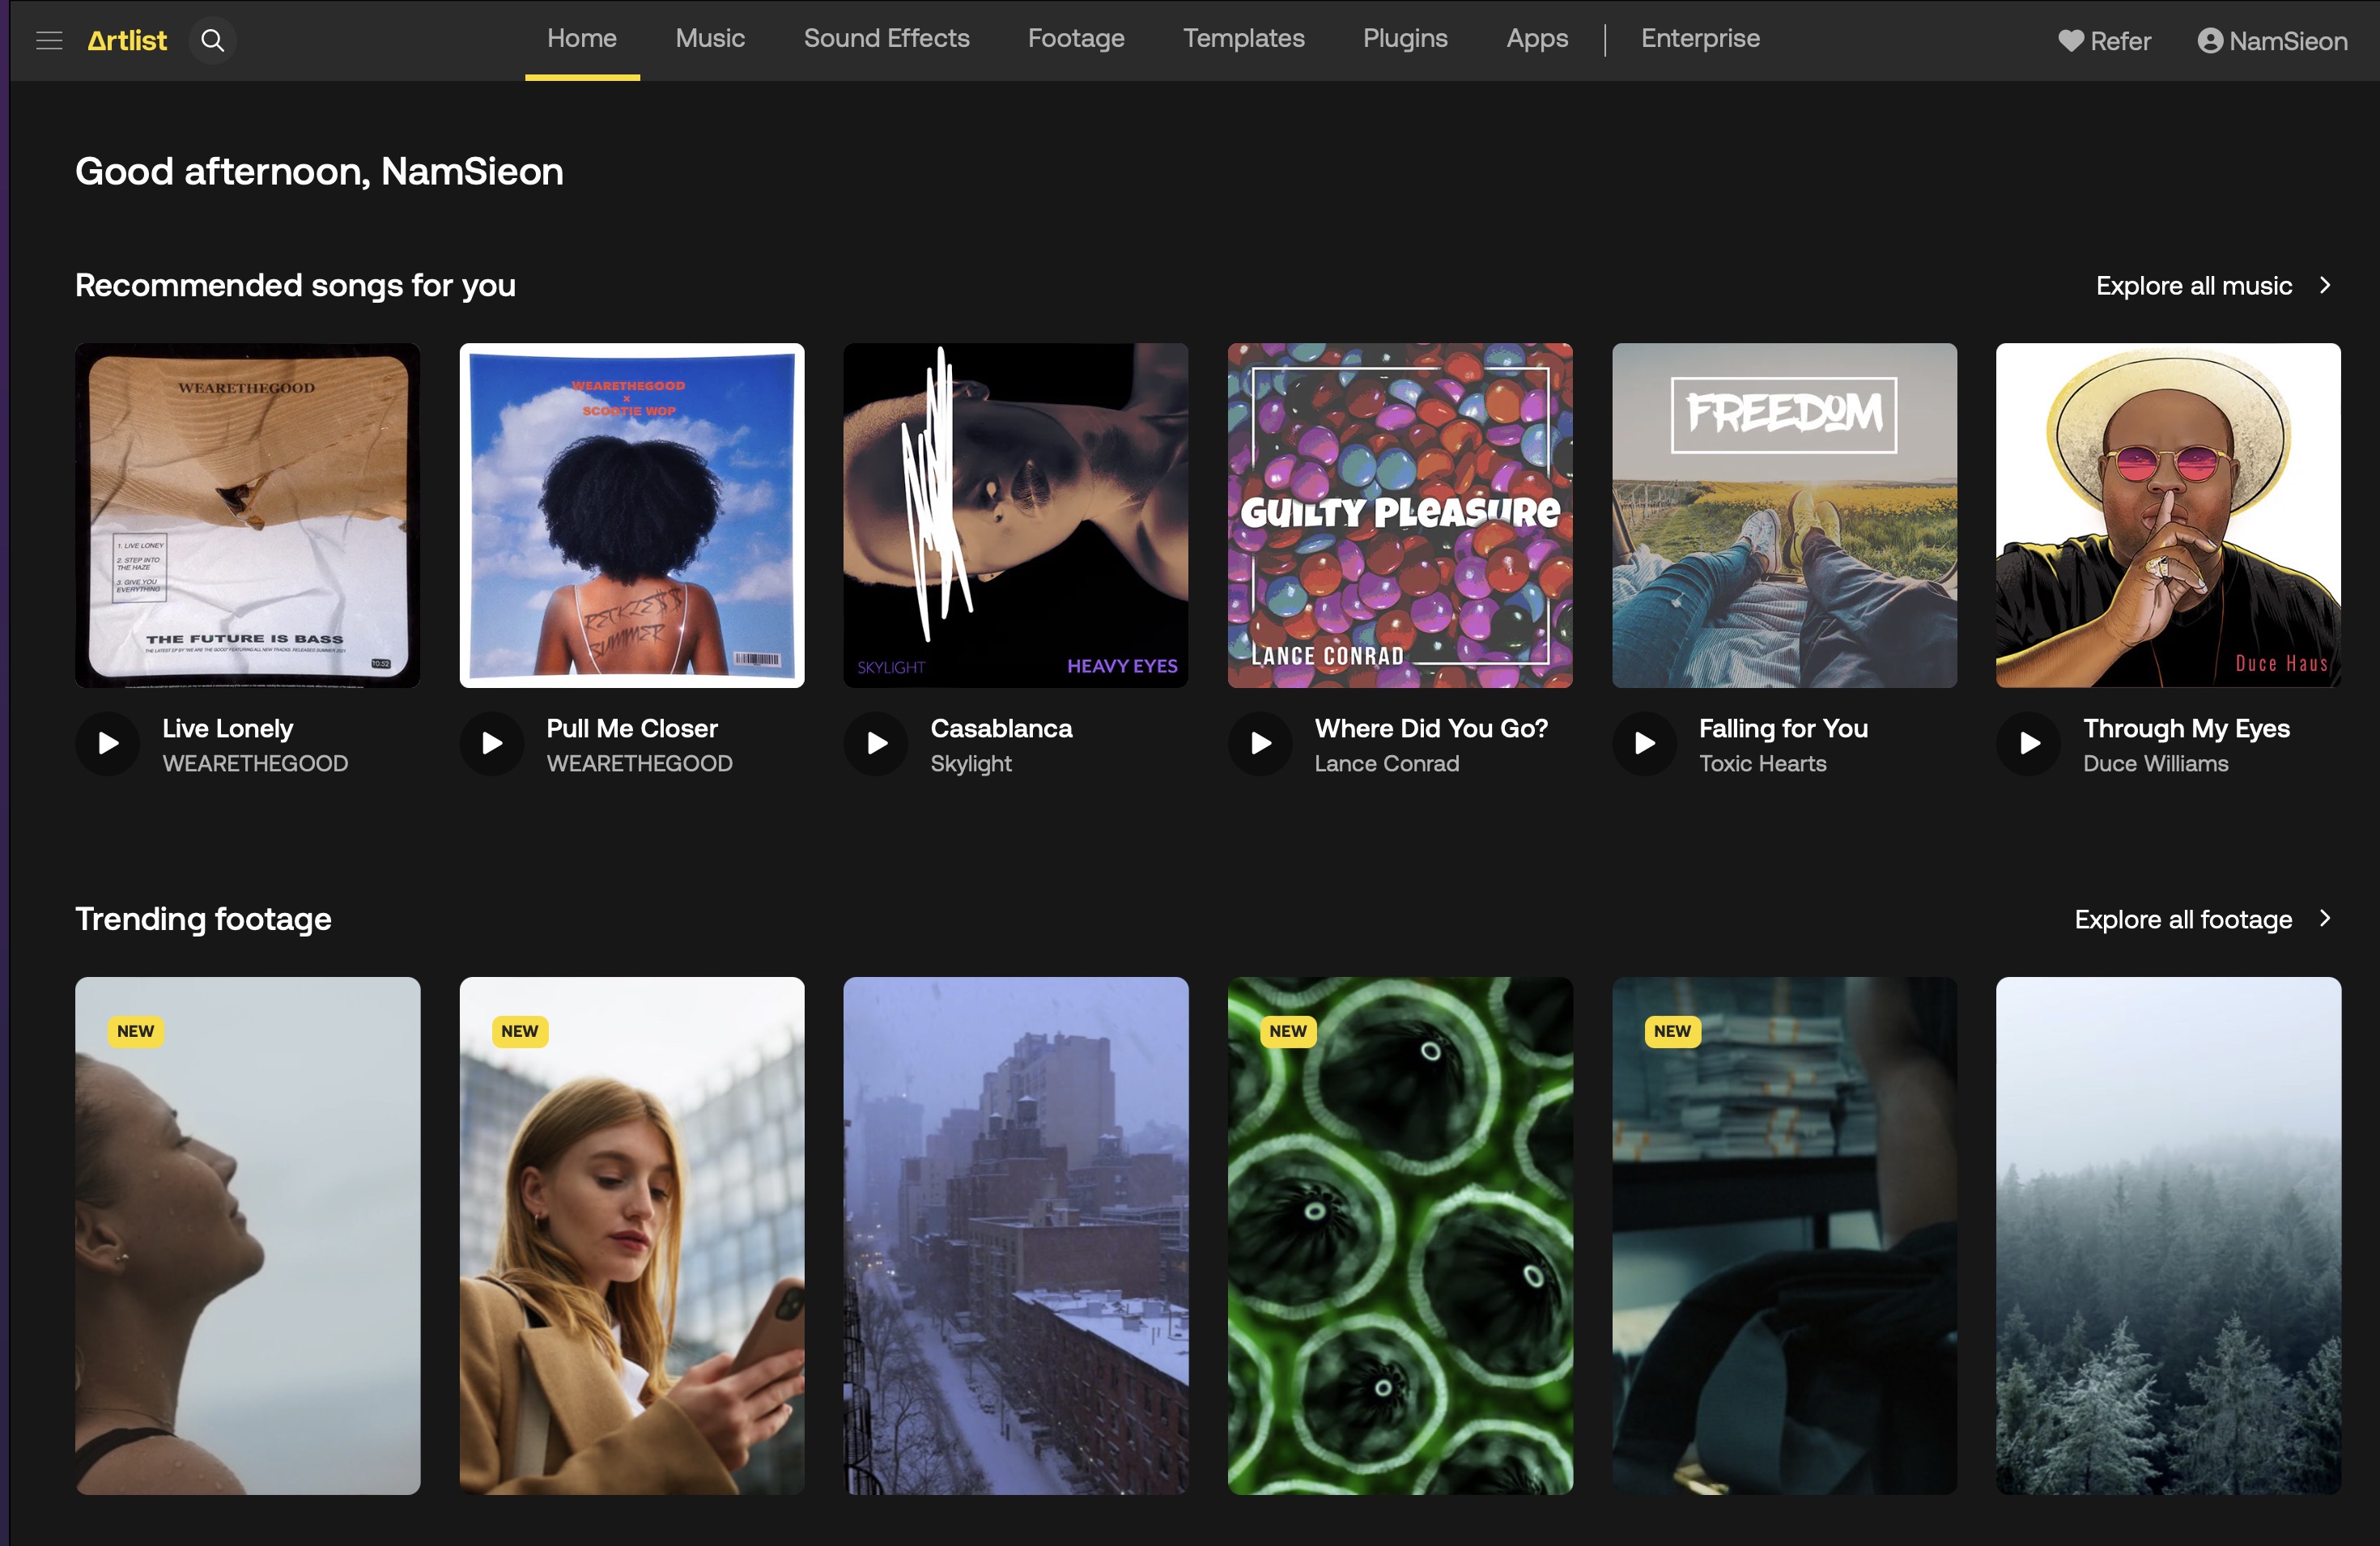Play the song Live Lonely
Image resolution: width=2380 pixels, height=1546 pixels.
108,743
